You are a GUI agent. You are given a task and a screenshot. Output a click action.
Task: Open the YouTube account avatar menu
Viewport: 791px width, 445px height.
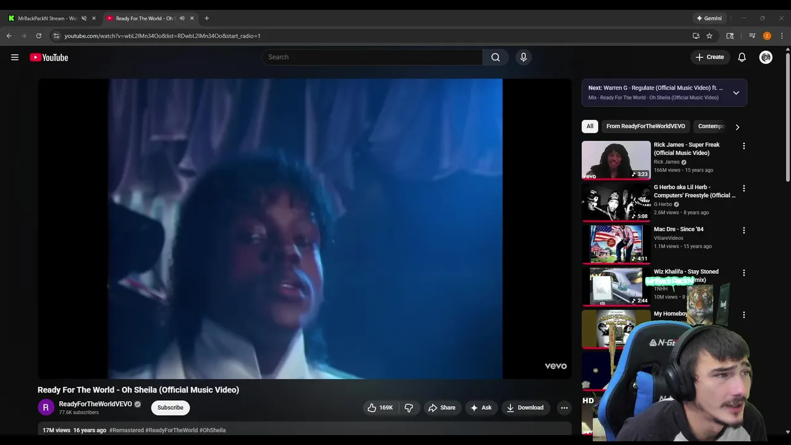[766, 57]
